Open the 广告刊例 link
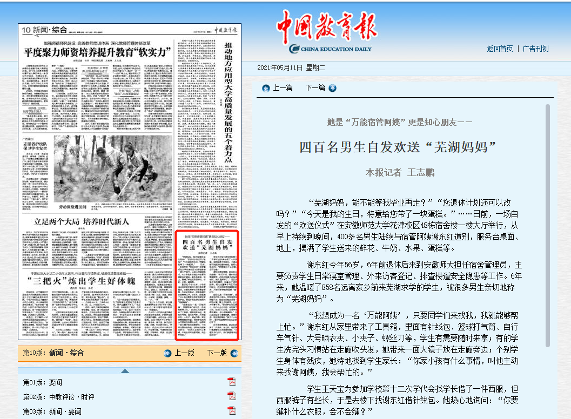Viewport: 571px width, 419px height. pos(536,49)
